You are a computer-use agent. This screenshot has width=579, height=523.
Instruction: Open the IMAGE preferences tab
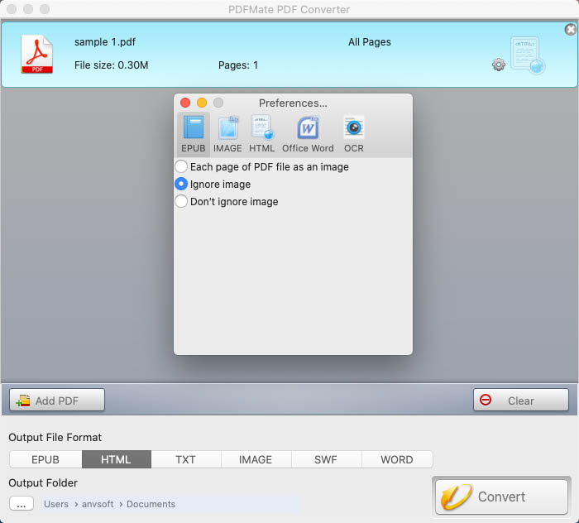(x=227, y=134)
